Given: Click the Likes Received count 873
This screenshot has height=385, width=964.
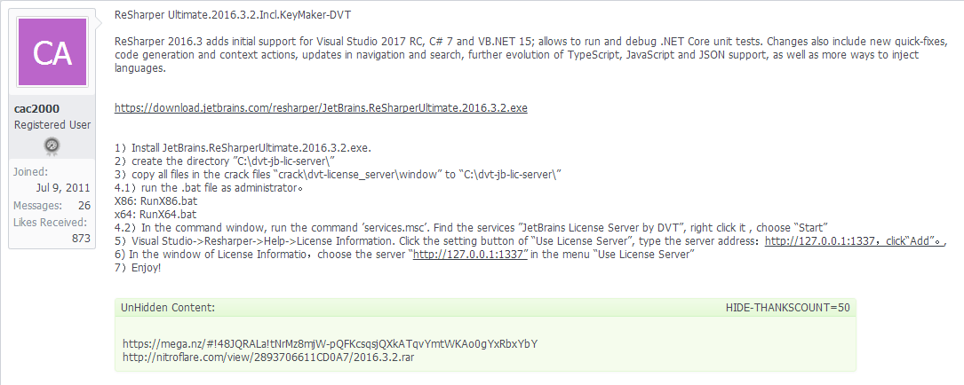Looking at the screenshot, I should coord(81,239).
